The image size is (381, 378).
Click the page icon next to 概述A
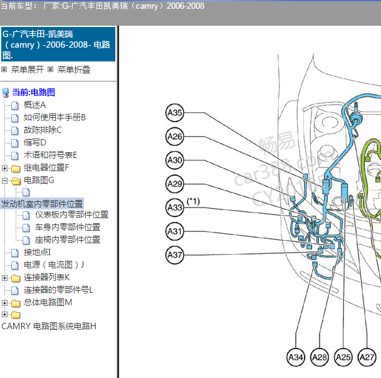click(x=15, y=105)
